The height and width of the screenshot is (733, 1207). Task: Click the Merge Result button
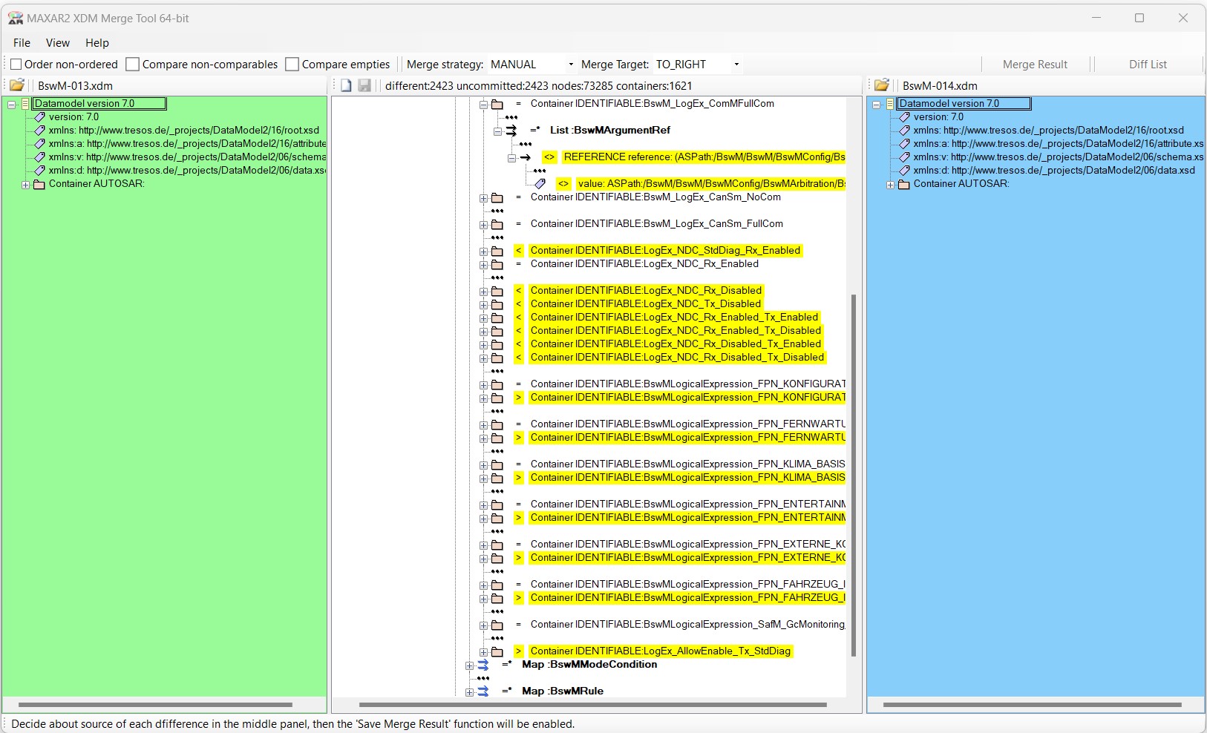tap(1035, 65)
